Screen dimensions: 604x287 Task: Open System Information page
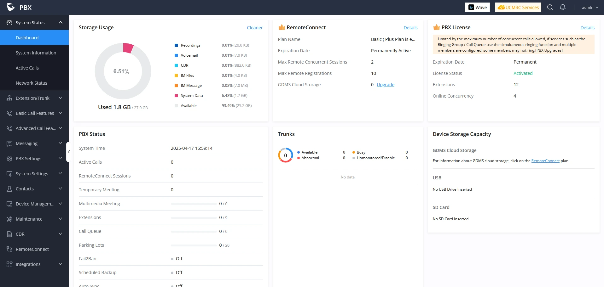pyautogui.click(x=34, y=53)
